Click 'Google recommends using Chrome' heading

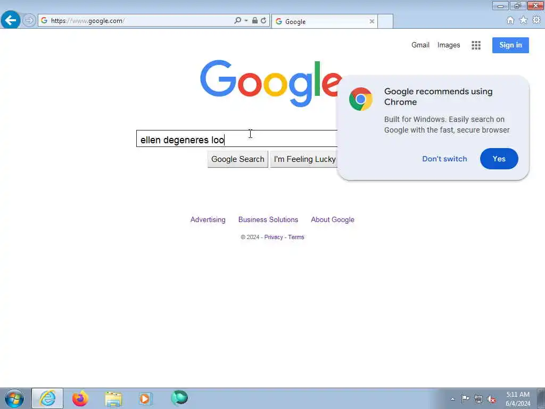pyautogui.click(x=438, y=97)
